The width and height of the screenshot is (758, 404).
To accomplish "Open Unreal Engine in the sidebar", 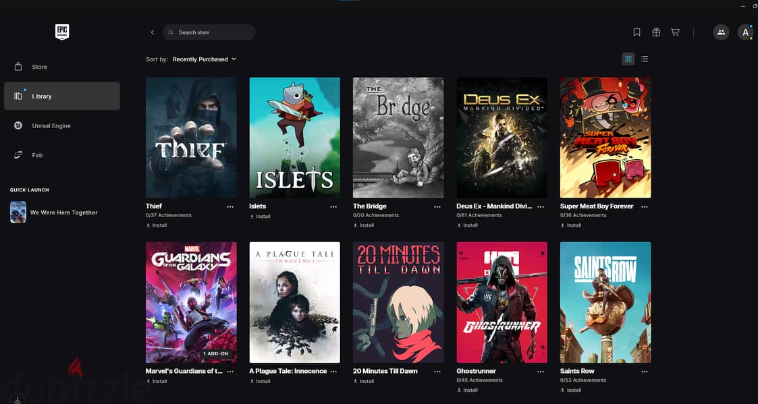I will 62,125.
